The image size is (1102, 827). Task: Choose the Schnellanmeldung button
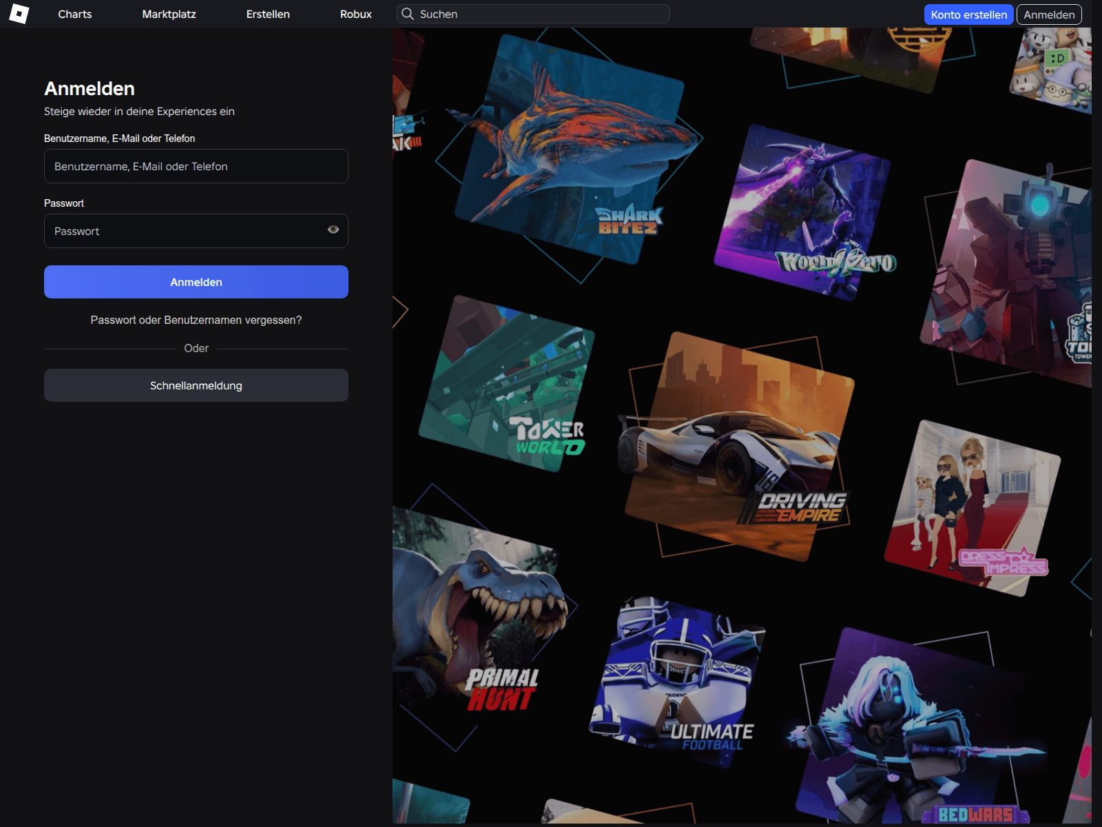(x=196, y=385)
